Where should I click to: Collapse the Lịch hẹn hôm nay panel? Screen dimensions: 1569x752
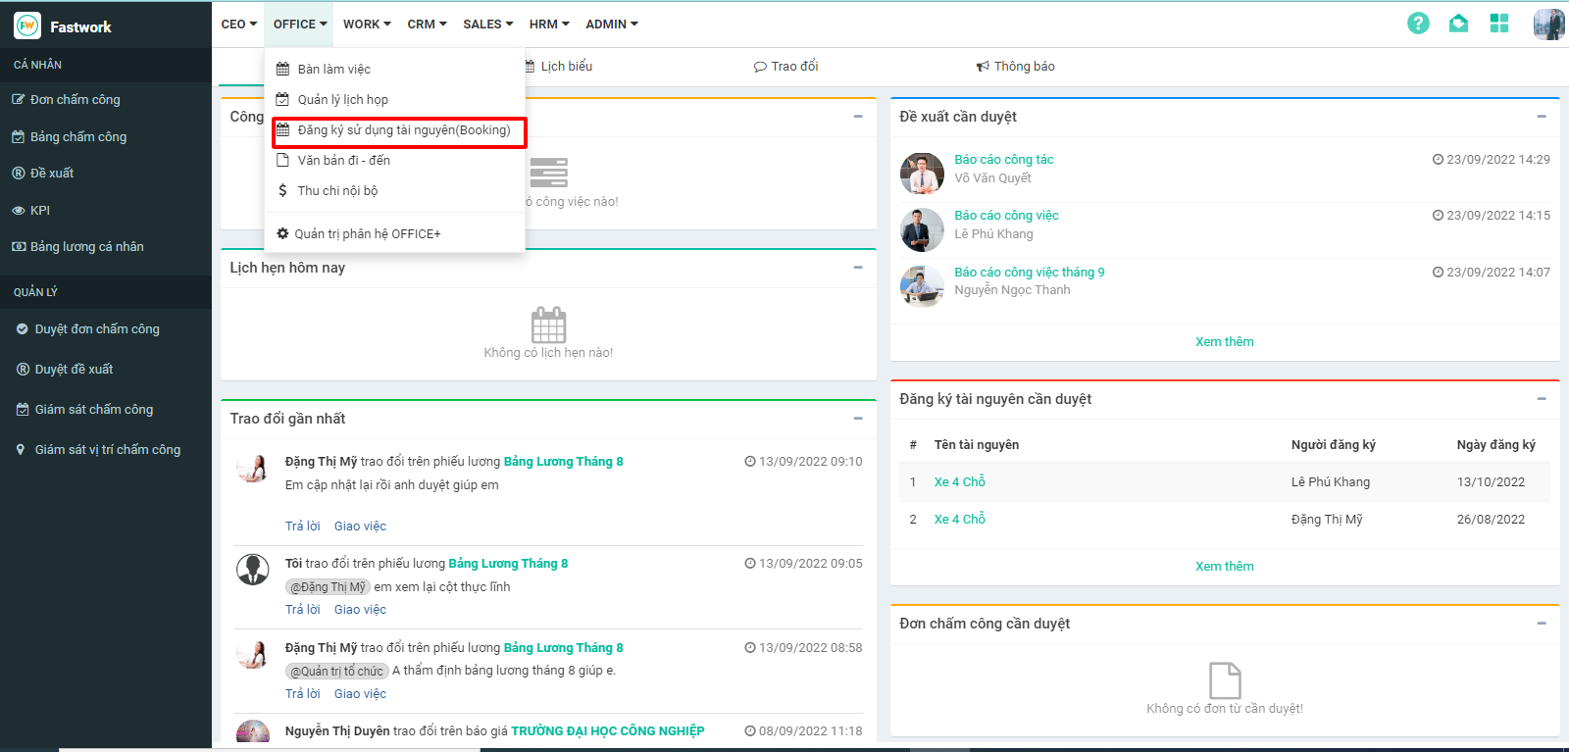pos(858,268)
